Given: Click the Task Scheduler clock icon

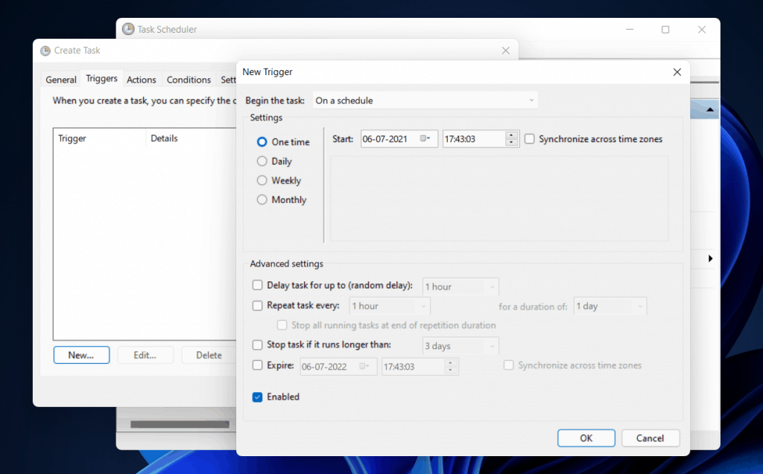Looking at the screenshot, I should pos(127,29).
